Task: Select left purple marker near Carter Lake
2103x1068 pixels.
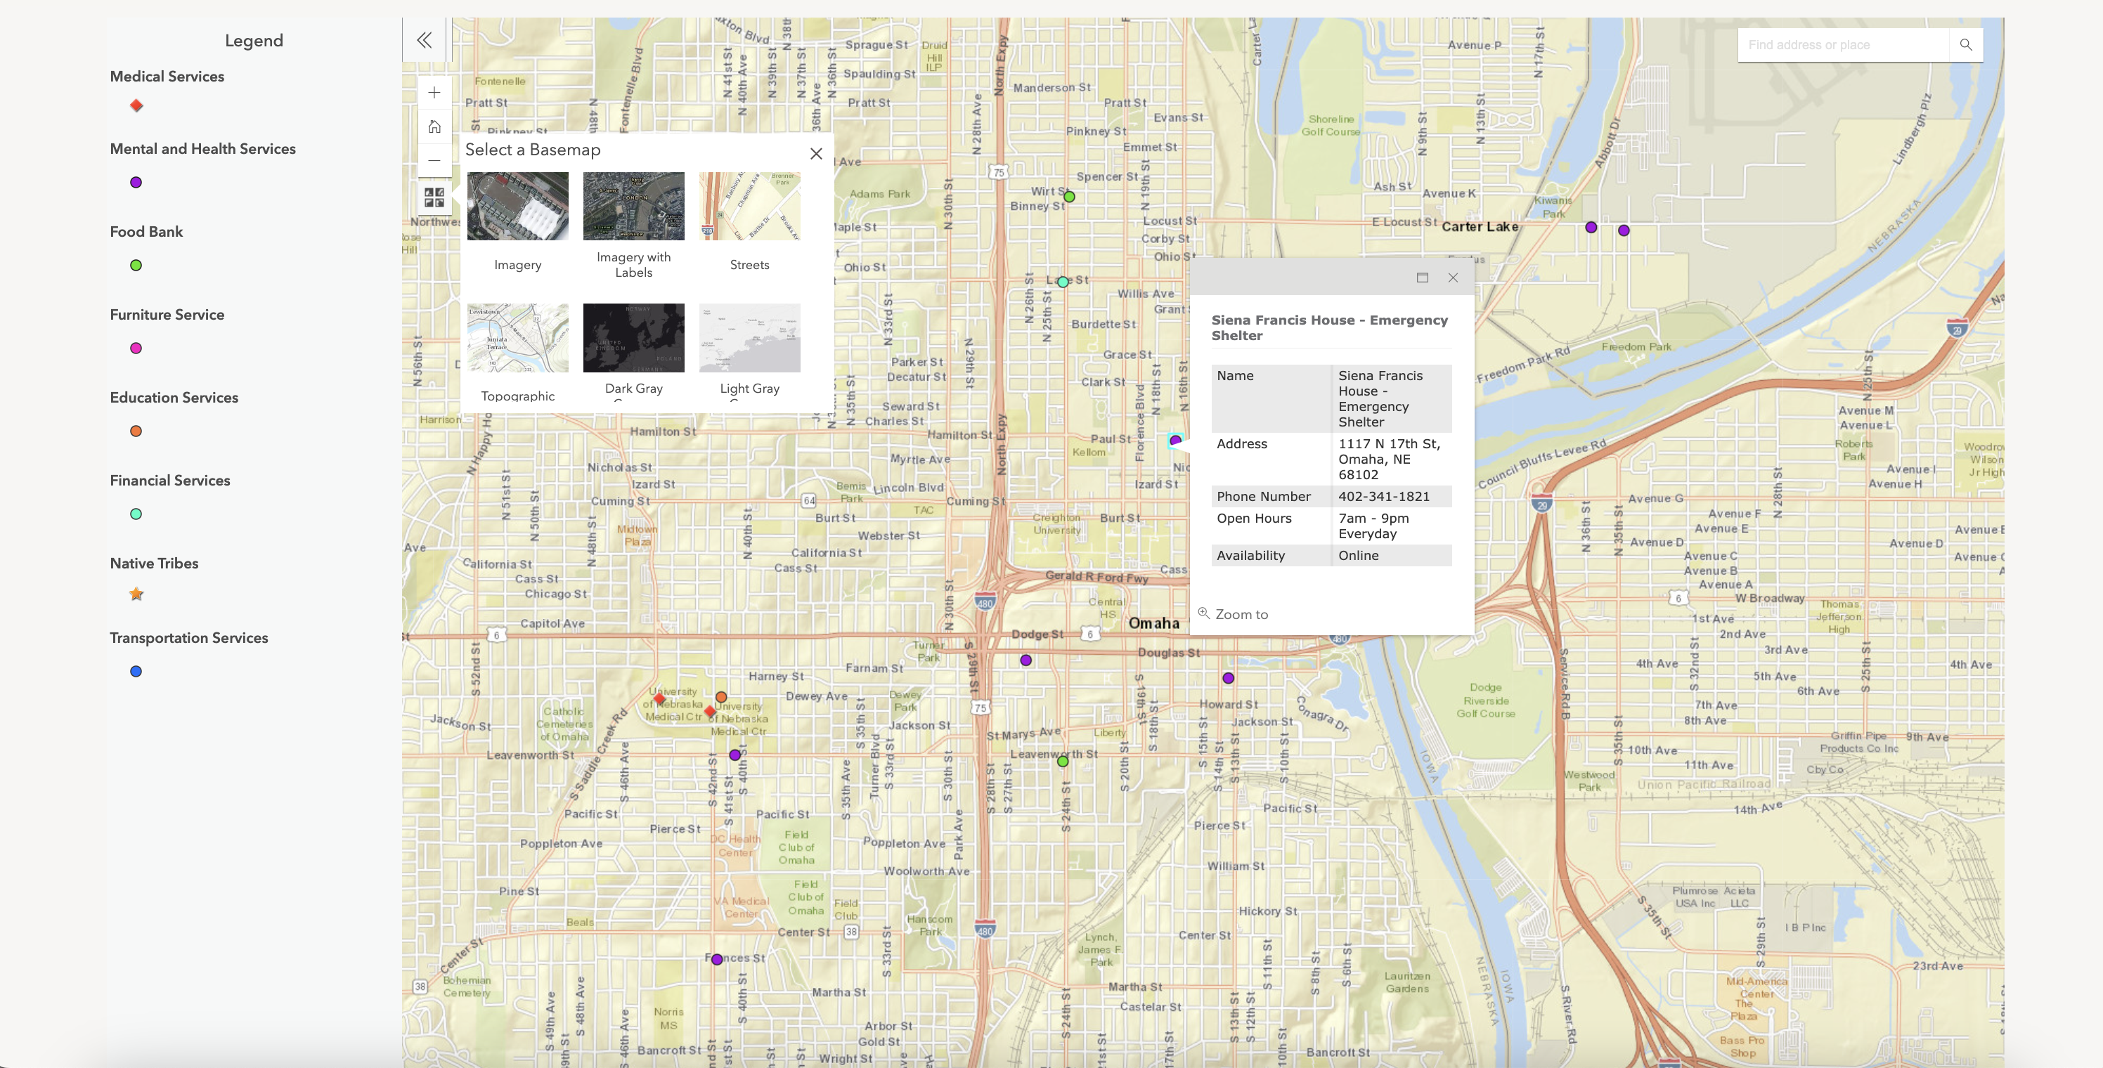Action: coord(1591,227)
